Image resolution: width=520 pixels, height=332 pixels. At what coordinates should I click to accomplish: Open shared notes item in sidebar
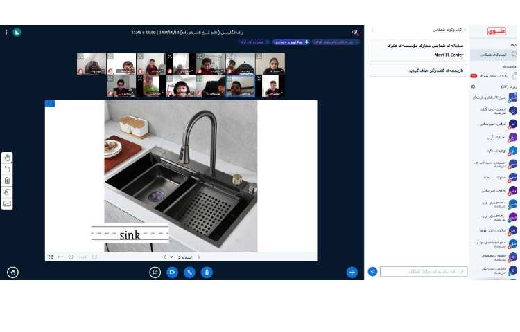click(494, 75)
